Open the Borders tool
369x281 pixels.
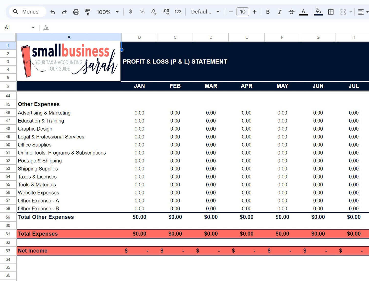tap(331, 12)
